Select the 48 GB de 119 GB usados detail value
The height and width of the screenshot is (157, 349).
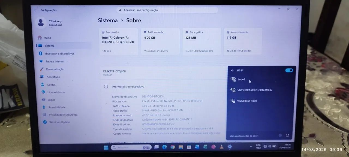point(156,115)
